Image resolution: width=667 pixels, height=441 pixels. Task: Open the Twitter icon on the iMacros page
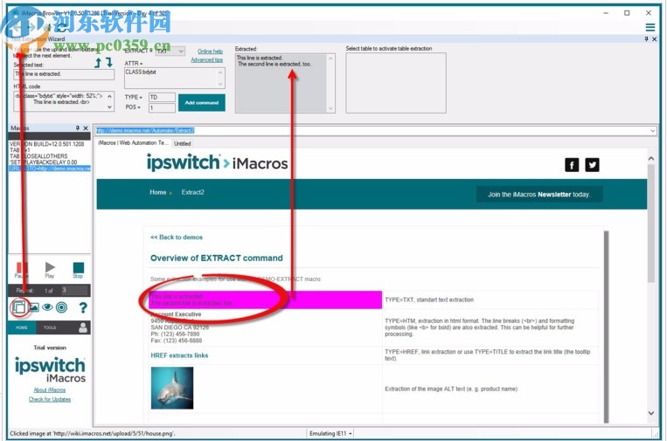(x=592, y=165)
